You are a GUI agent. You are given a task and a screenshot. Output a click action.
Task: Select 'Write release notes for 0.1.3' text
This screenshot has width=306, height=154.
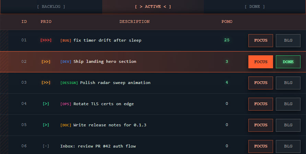tap(110, 125)
